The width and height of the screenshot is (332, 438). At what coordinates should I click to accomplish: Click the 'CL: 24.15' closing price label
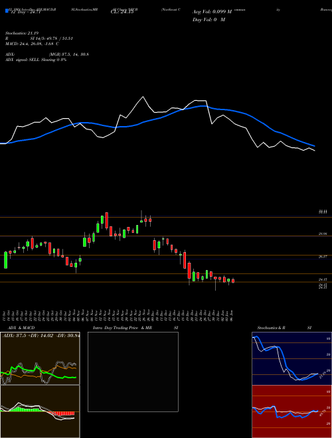click(x=122, y=12)
